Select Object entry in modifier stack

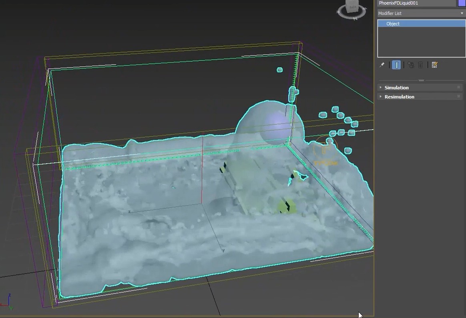click(421, 24)
